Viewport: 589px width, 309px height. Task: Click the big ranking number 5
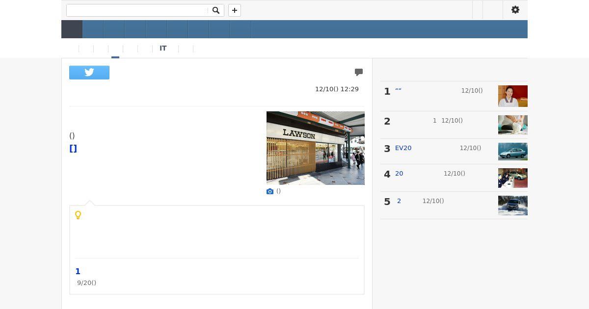coord(387,202)
